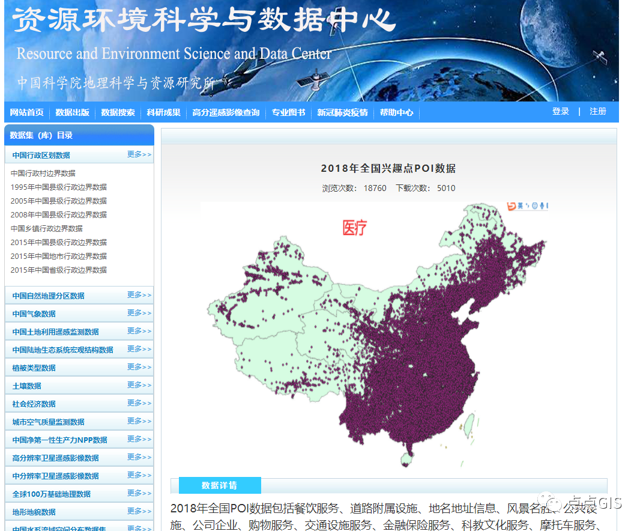Expand 更多>> for 中国行政区划数据
The width and height of the screenshot is (643, 531).
point(139,154)
